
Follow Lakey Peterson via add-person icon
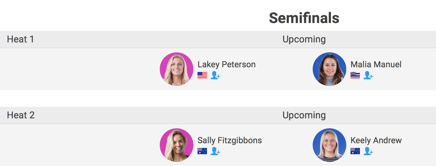[x=215, y=75]
